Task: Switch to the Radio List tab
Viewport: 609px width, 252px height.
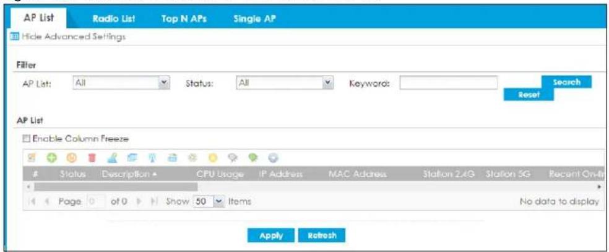Action: [x=113, y=19]
